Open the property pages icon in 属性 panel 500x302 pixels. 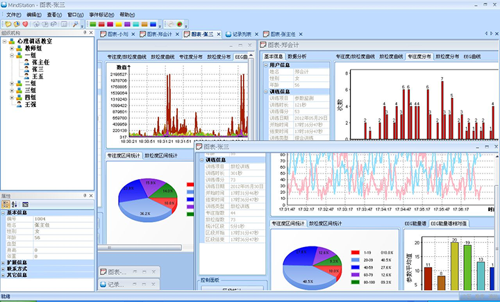point(25,204)
